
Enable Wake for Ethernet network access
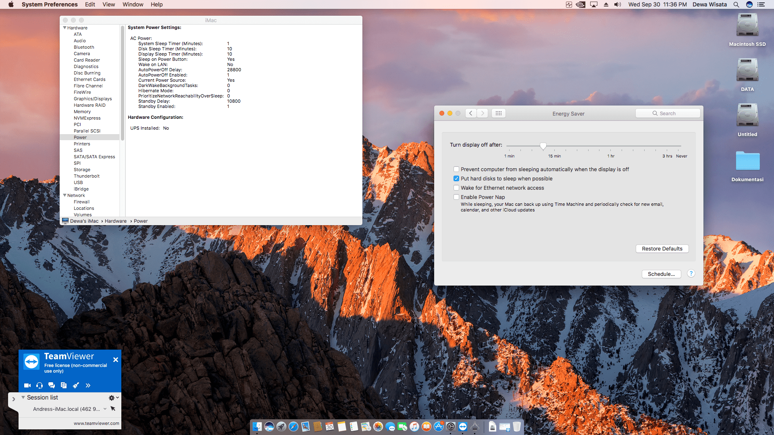(x=456, y=188)
